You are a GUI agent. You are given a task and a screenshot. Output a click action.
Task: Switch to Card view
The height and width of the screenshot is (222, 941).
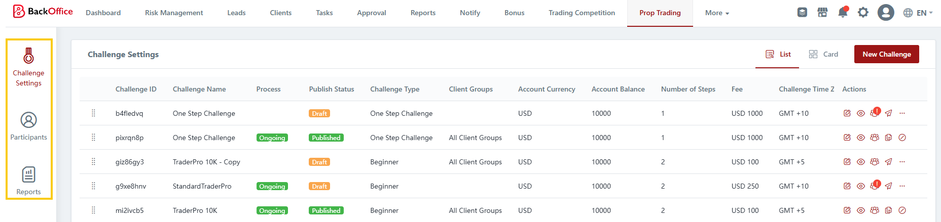point(823,54)
